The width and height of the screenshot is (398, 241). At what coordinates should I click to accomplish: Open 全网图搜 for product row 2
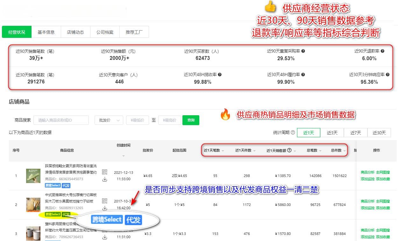(383, 201)
